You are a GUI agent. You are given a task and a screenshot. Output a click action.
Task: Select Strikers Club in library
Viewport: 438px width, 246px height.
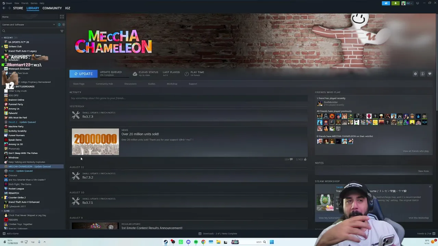(x=15, y=46)
